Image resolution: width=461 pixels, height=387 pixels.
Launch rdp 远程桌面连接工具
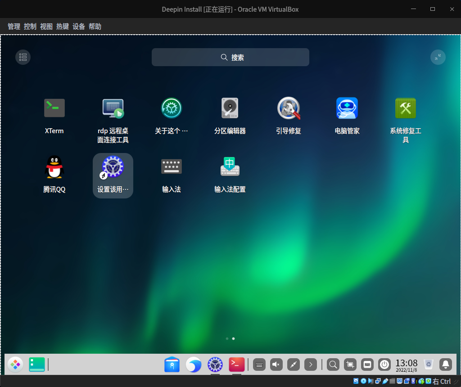(113, 108)
